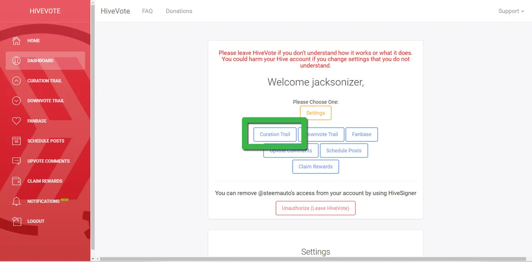The width and height of the screenshot is (532, 262).
Task: Open Claim Rewards label in sidebar
Action: 45,181
